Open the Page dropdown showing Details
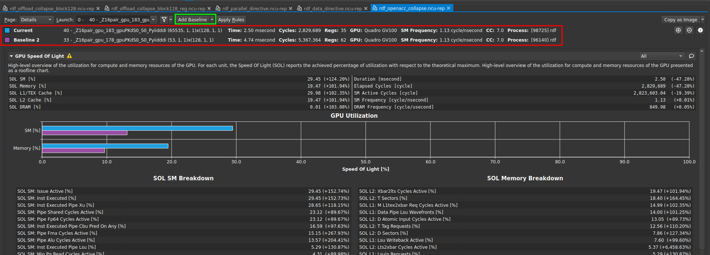Screen dimensions: 710x255 pyautogui.click(x=36, y=20)
